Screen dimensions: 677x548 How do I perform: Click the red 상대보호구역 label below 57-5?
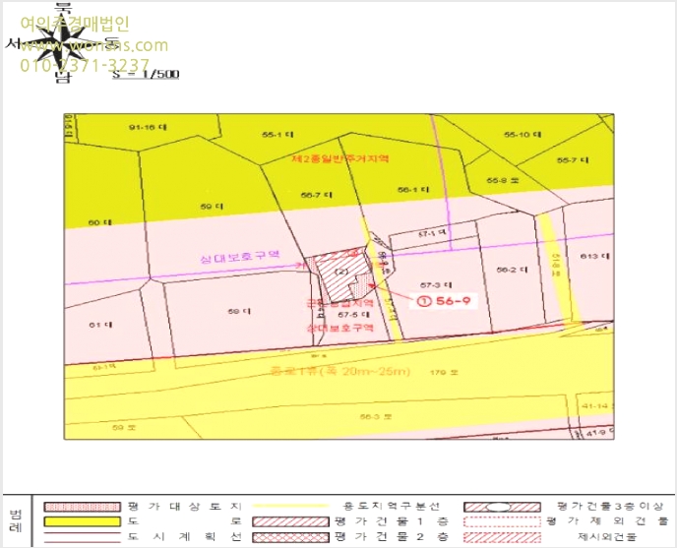pos(340,328)
